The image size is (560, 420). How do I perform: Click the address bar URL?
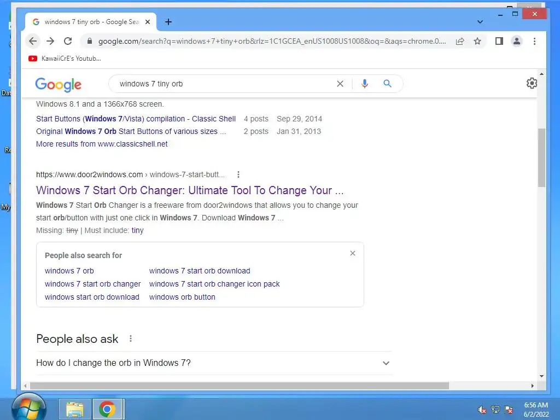[272, 41]
